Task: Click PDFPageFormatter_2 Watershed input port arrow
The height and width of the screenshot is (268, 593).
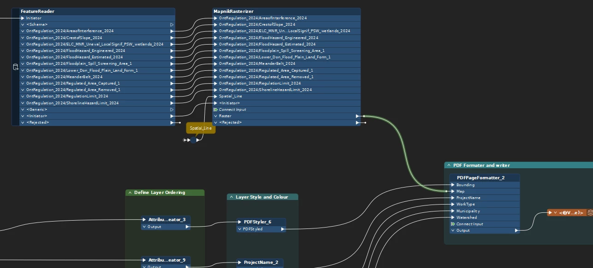Action: pos(453,217)
